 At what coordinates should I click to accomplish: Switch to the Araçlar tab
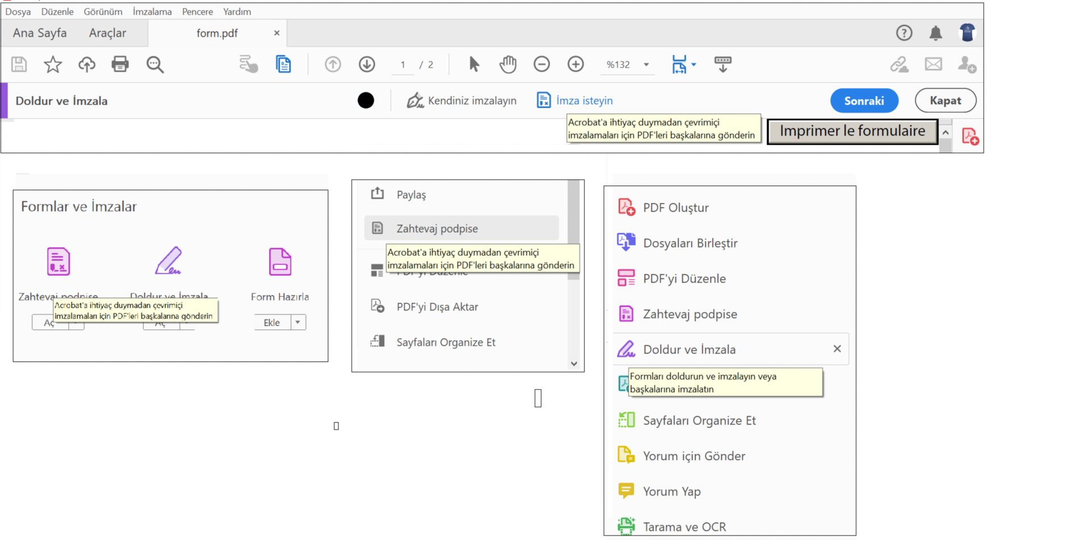(107, 33)
